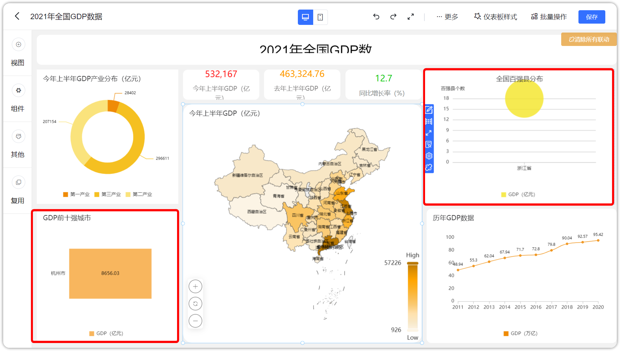The width and height of the screenshot is (620, 351).
Task: Click 黑龙江省 on the map
Action: point(369,149)
